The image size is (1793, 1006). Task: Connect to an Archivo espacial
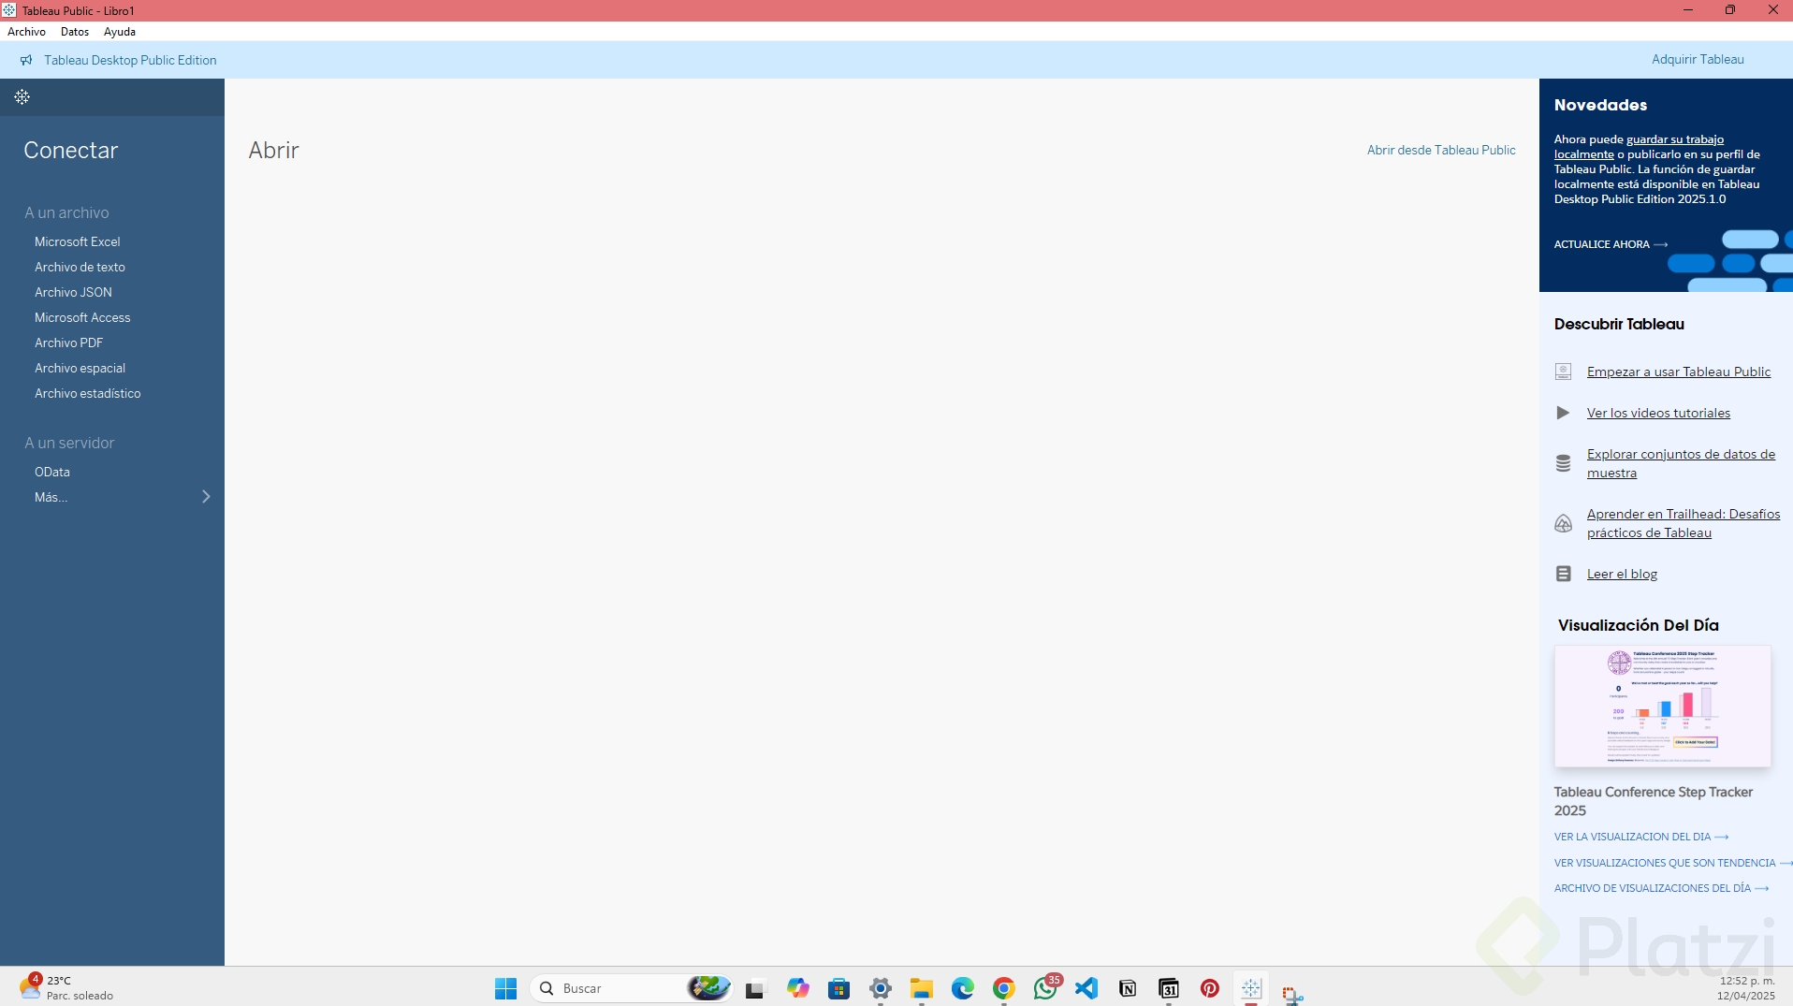(x=80, y=368)
